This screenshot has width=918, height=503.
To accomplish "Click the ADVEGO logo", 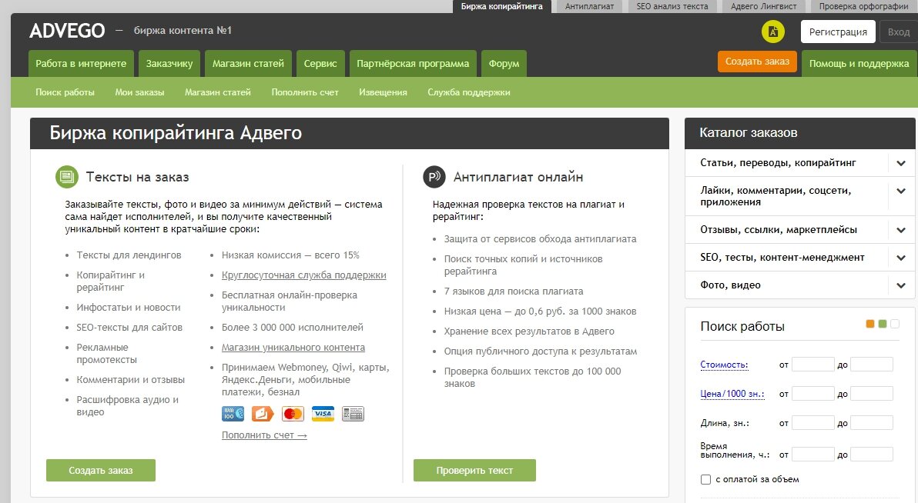I will point(67,31).
